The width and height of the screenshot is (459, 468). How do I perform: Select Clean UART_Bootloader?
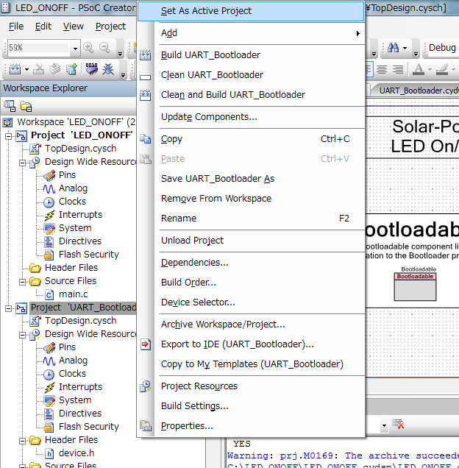[251, 74]
